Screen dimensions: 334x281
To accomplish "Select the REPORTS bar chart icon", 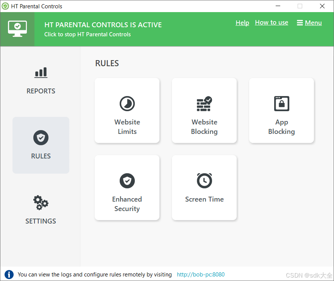I will coord(41,73).
